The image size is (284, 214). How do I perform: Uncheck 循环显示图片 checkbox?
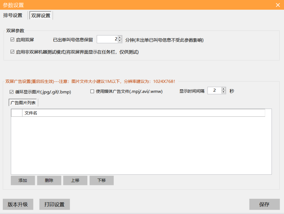12,92
